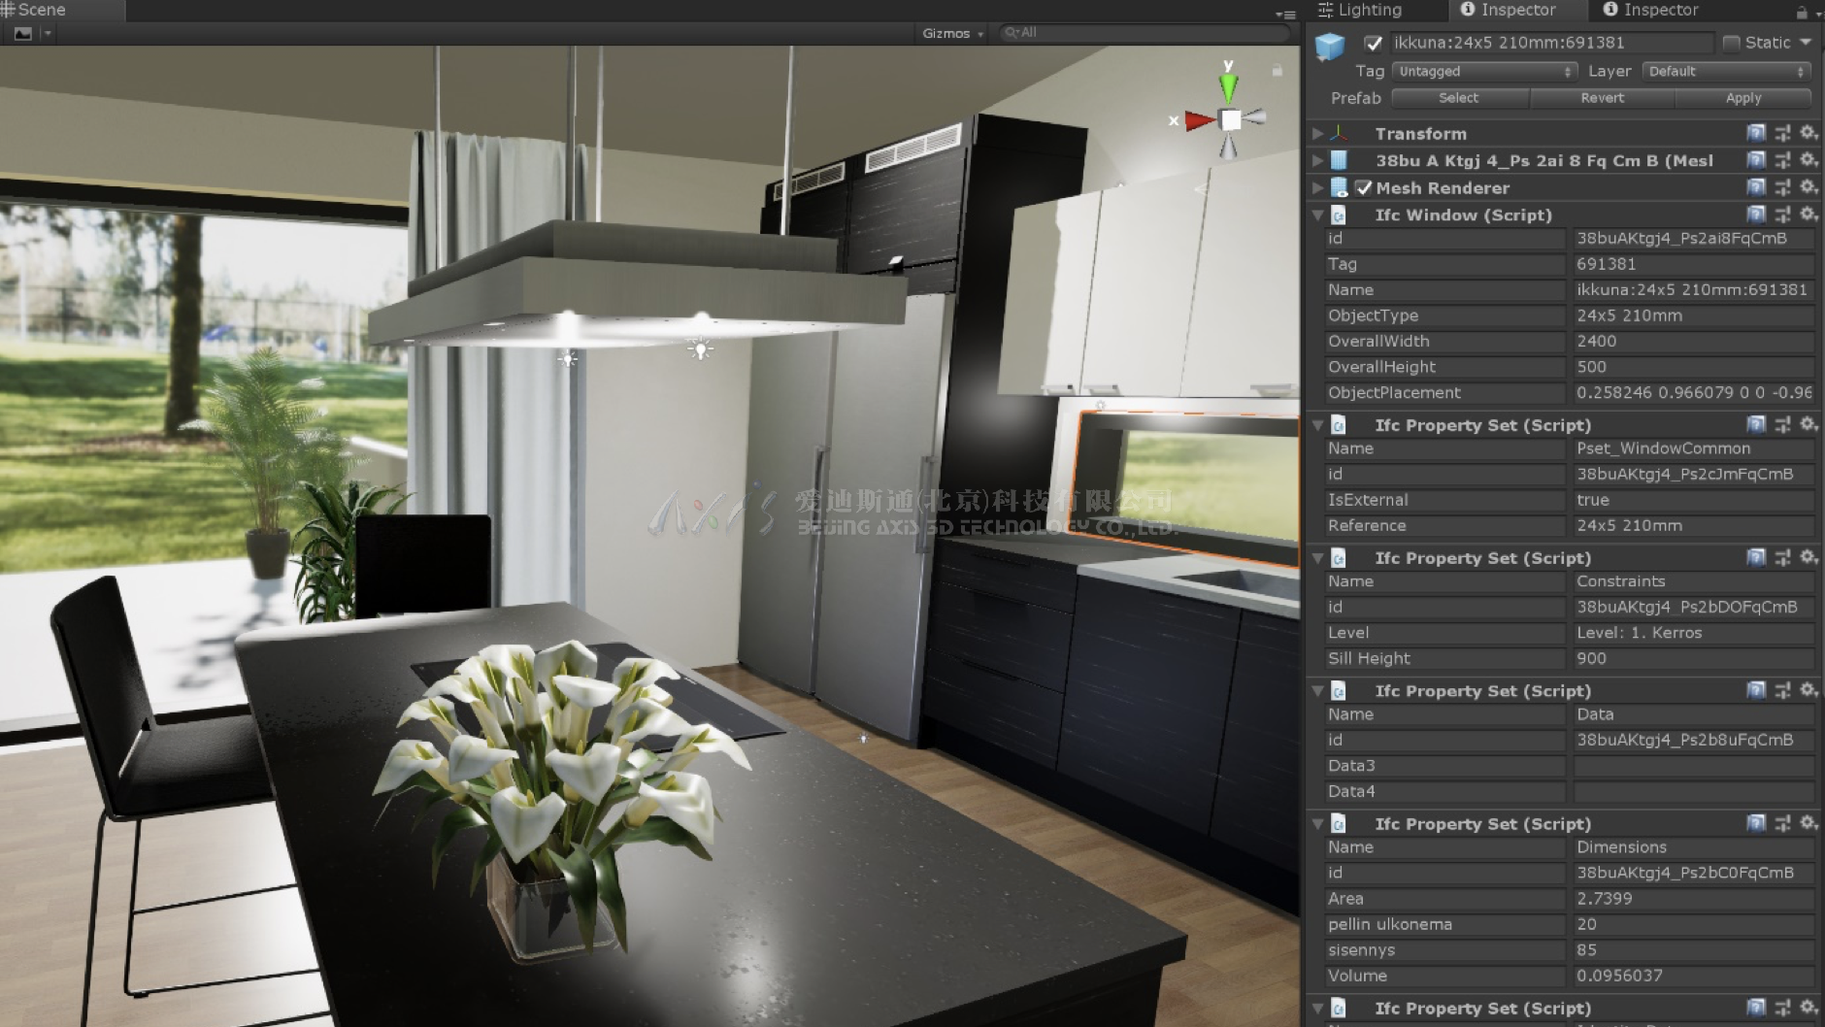This screenshot has height=1027, width=1825.
Task: Expand the Transform component
Action: 1317,133
